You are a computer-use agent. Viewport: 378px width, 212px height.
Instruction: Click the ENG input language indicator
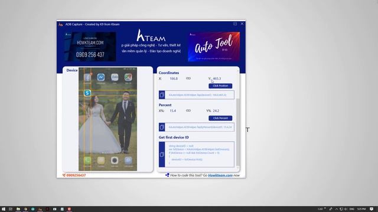[x=352, y=209]
